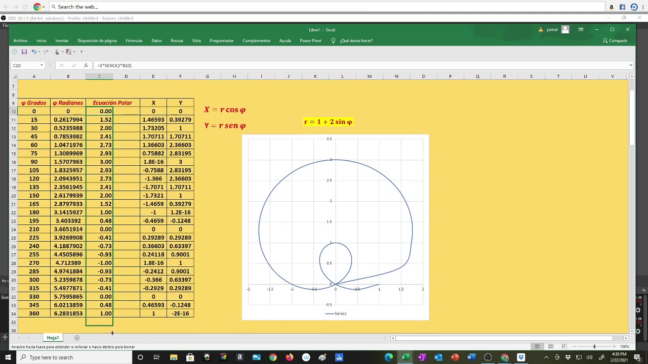This screenshot has height=364, width=648.
Task: Adjust the zoom slider in status bar
Action: (594, 346)
